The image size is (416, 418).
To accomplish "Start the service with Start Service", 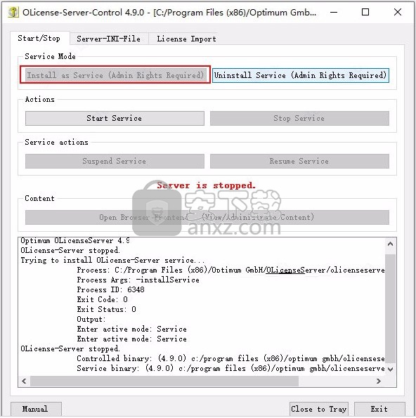I will [x=115, y=118].
